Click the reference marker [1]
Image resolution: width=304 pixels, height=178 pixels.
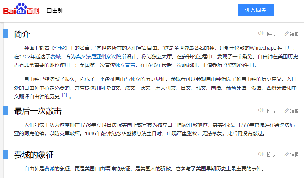click(x=65, y=95)
